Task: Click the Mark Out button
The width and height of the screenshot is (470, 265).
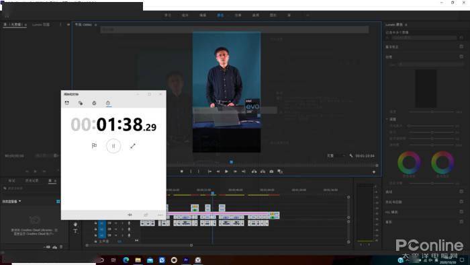Action: pos(199,172)
